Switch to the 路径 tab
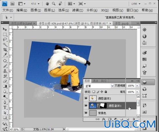Image resolution: width=159 pixels, height=132 pixels. (104, 81)
